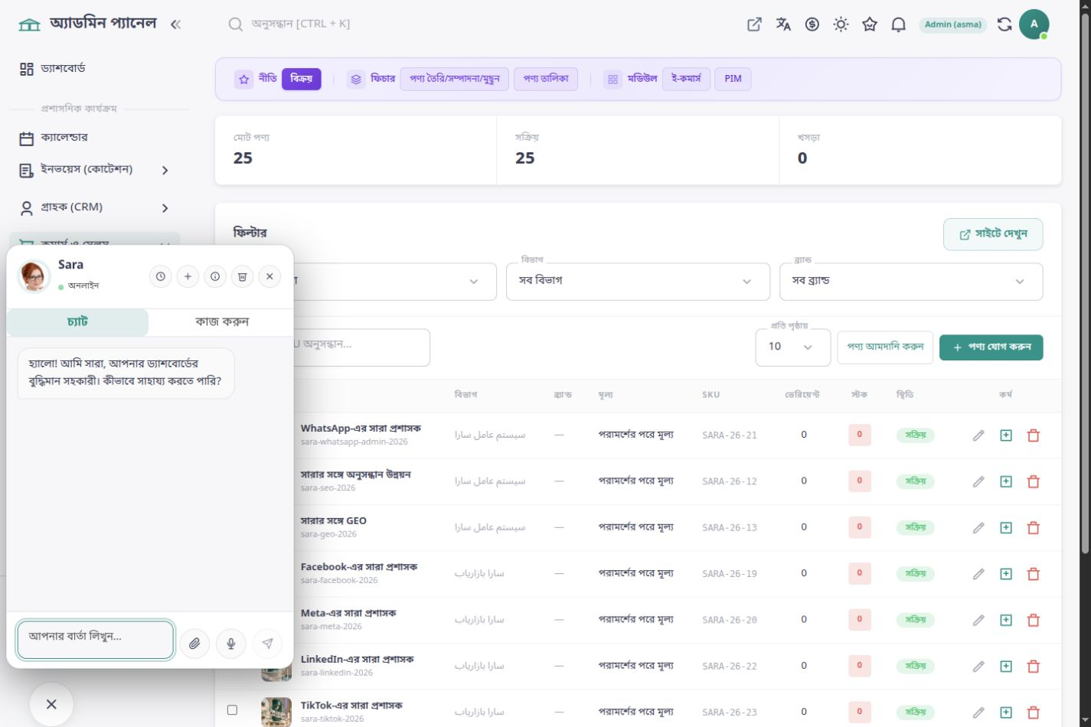Open ক্যালেন্ডার in sidebar
This screenshot has height=727, width=1091.
pyautogui.click(x=95, y=138)
